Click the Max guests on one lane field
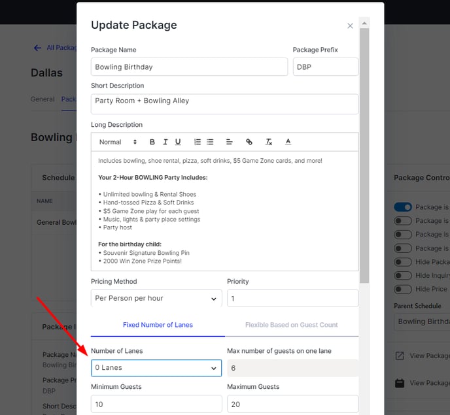The image size is (450, 415). [x=293, y=368]
